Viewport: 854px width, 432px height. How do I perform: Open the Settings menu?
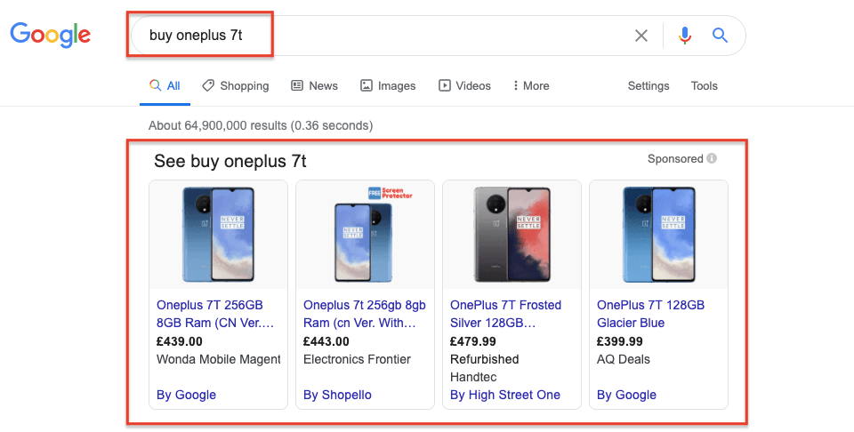648,86
